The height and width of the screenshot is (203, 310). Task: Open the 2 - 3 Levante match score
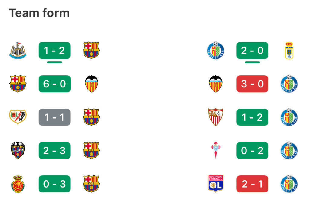point(54,150)
